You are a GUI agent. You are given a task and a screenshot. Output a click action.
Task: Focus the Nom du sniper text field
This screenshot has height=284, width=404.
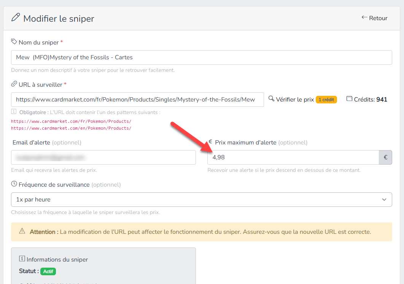coord(202,57)
